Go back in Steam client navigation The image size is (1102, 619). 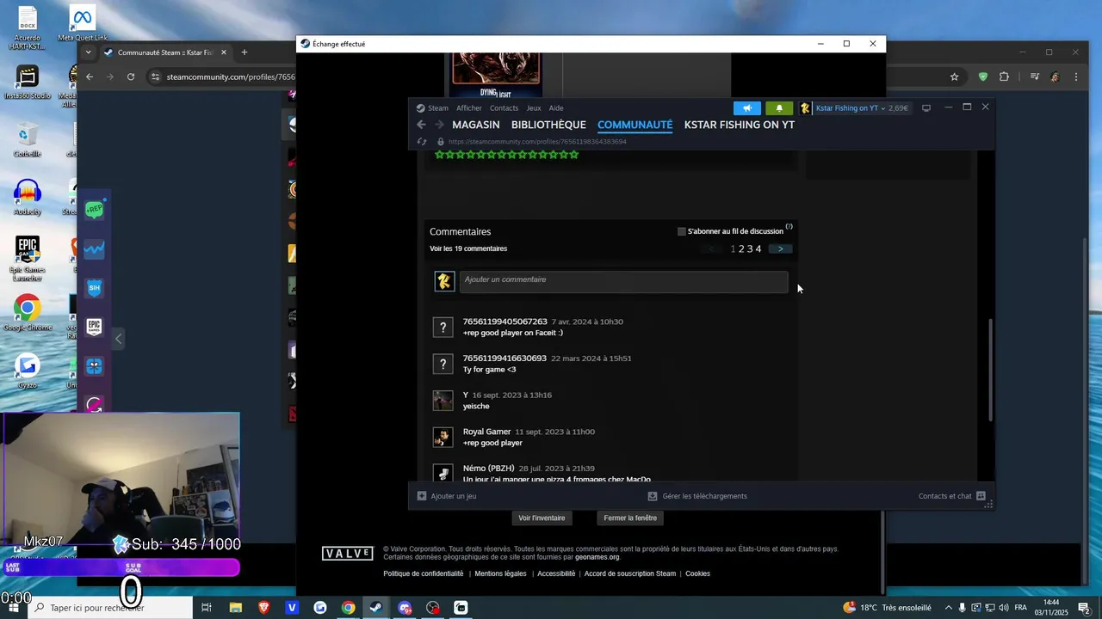tap(421, 125)
